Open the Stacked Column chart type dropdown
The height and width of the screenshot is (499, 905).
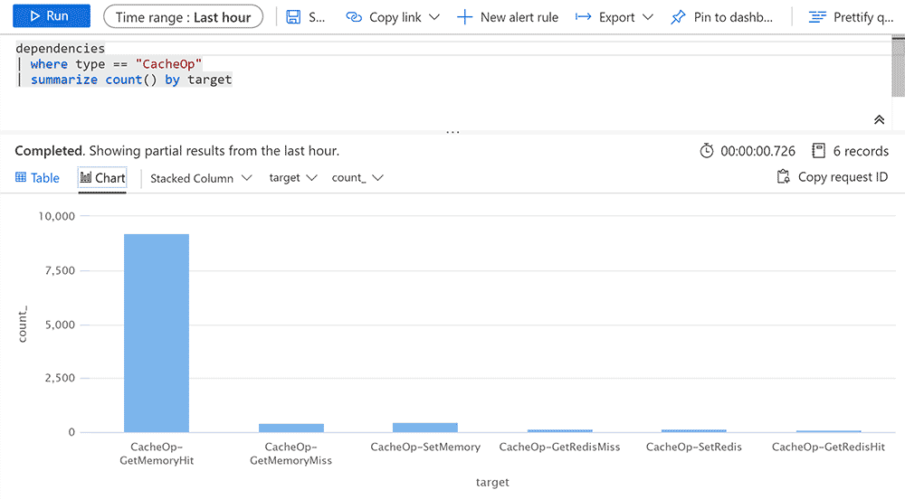[x=191, y=178]
